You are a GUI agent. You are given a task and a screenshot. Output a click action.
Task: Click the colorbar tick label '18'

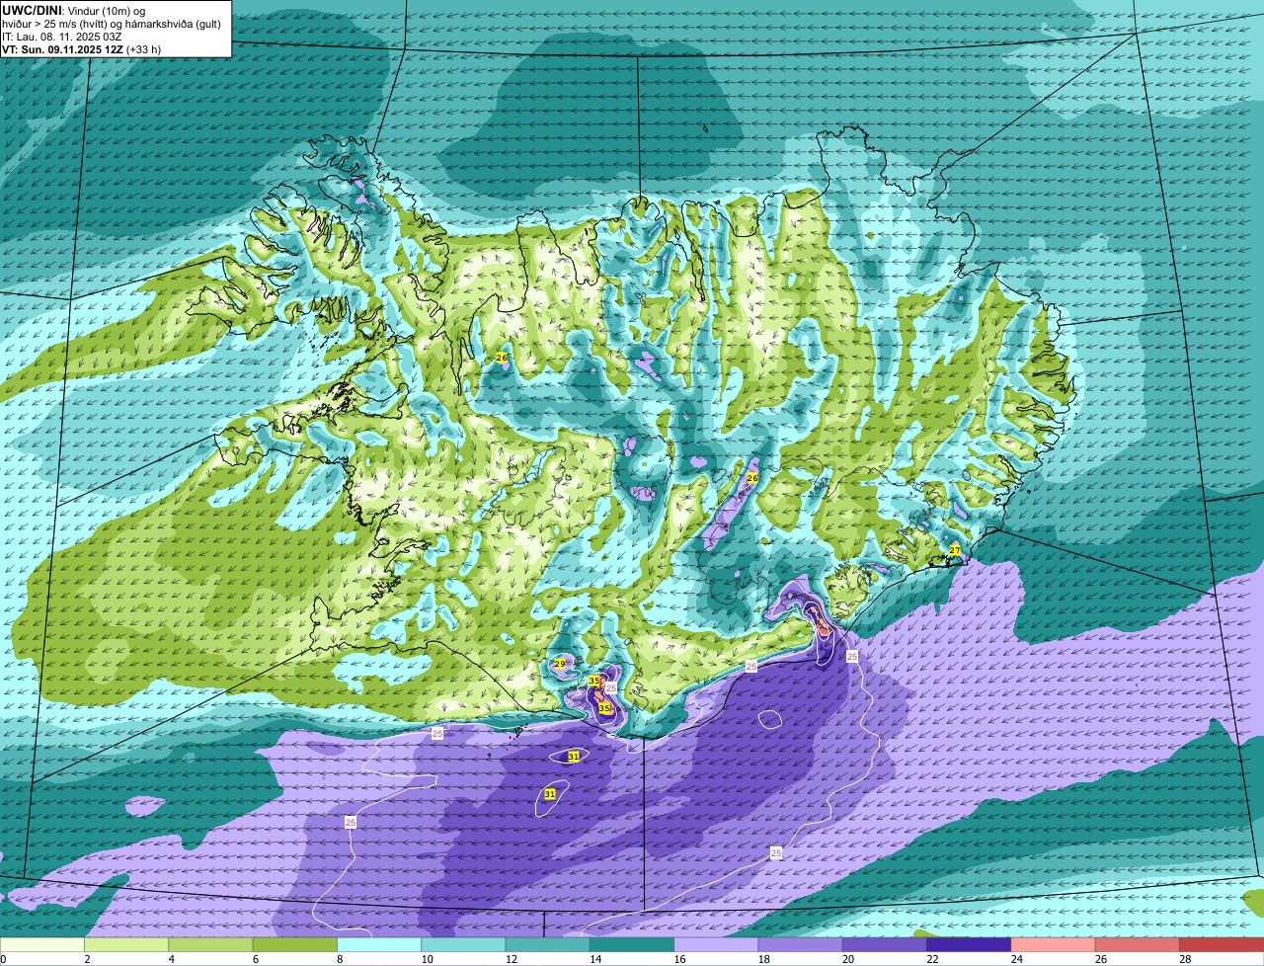click(762, 959)
